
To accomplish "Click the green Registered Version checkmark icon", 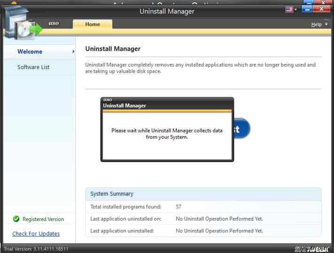I will 16,219.
